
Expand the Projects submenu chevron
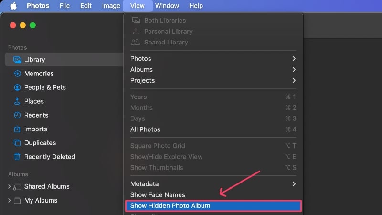coord(294,80)
